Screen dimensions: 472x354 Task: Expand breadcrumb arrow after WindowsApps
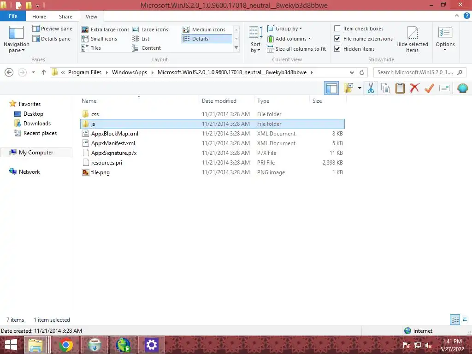pyautogui.click(x=152, y=72)
